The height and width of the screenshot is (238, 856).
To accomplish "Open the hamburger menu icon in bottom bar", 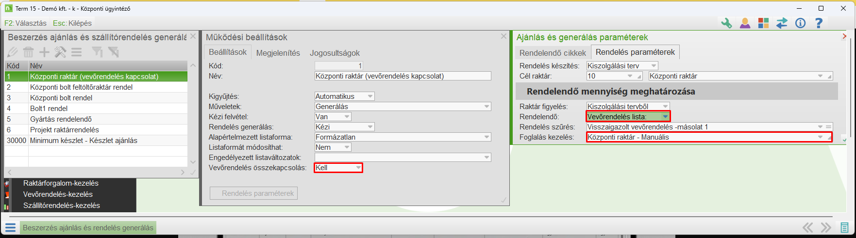I will [11, 228].
